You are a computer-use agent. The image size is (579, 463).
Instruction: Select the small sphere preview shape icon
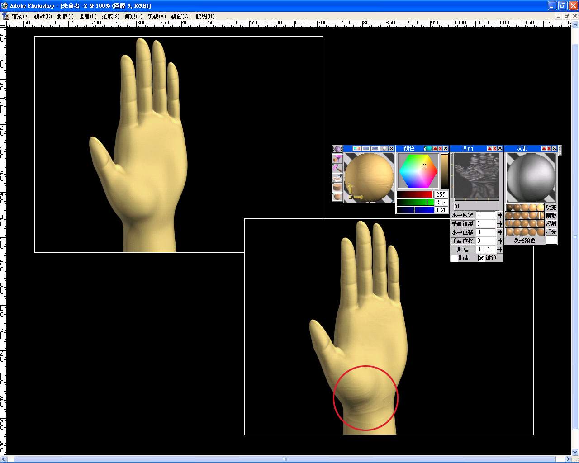[337, 197]
